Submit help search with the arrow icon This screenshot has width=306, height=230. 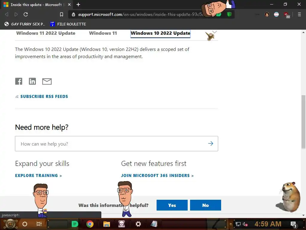(x=211, y=143)
